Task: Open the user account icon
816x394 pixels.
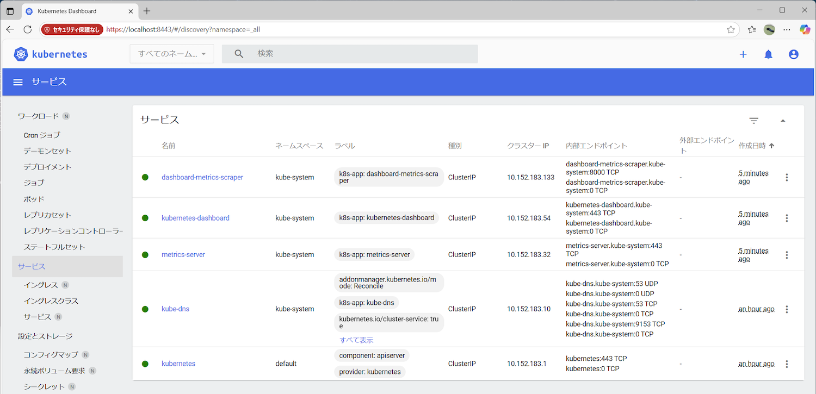Action: (793, 54)
